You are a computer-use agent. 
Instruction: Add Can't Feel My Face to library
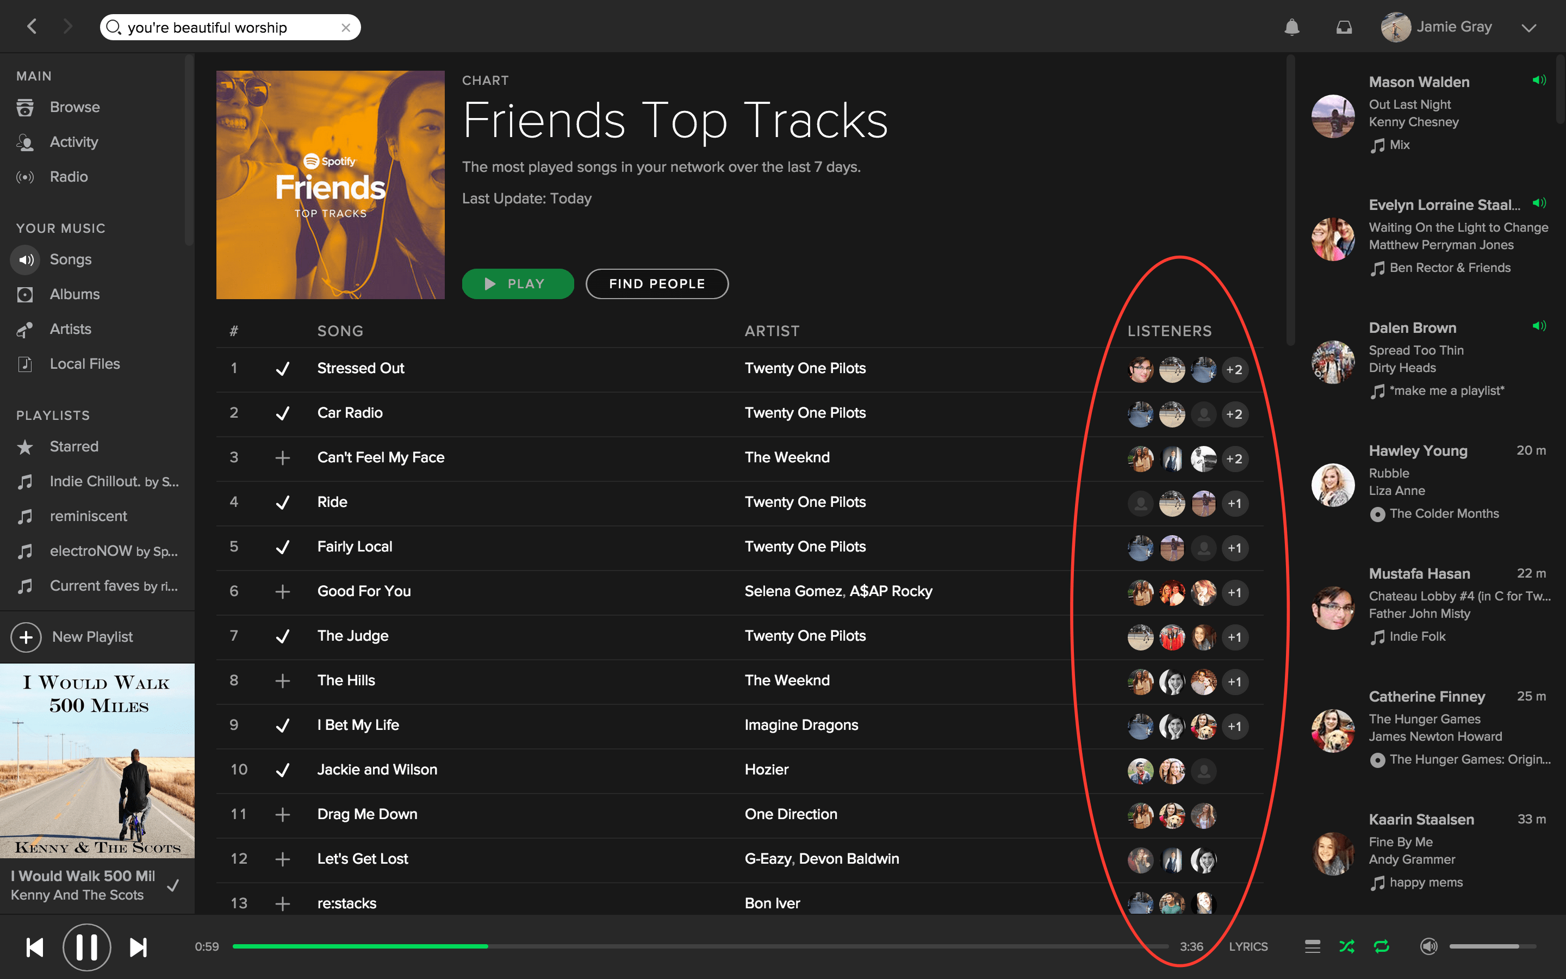click(282, 458)
